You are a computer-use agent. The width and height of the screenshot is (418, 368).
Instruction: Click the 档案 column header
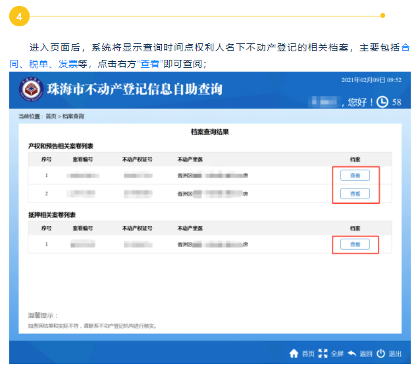pos(355,159)
